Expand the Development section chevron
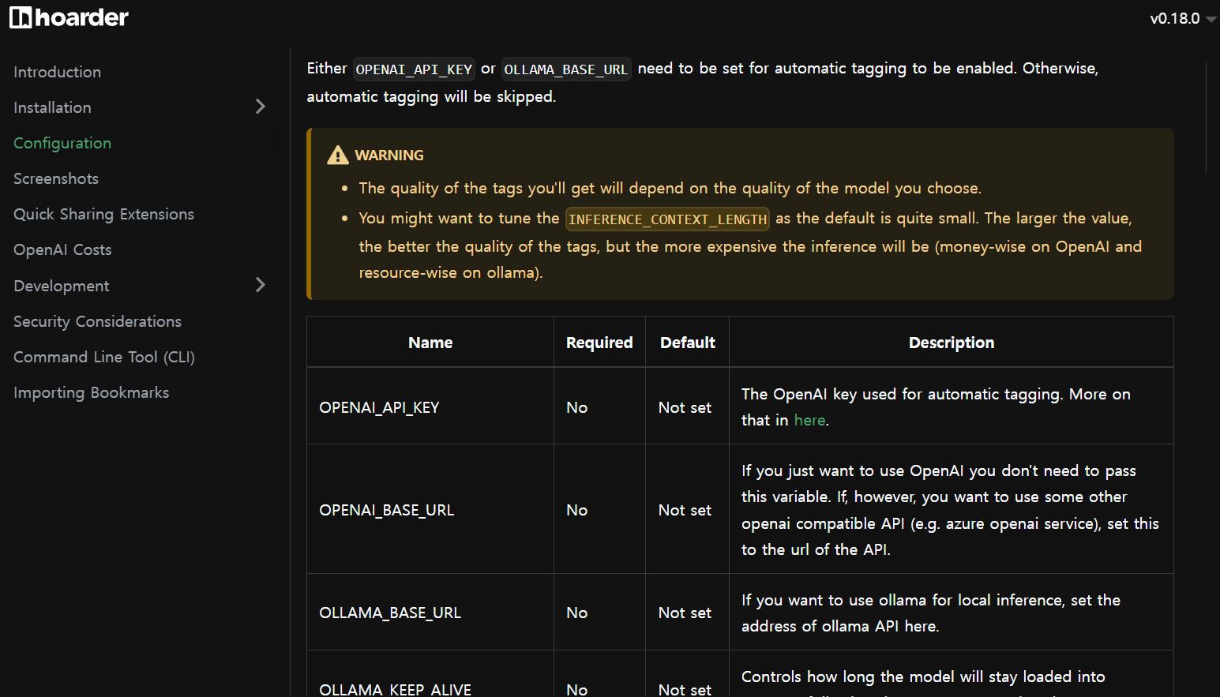Viewport: 1220px width, 697px height. click(x=261, y=285)
